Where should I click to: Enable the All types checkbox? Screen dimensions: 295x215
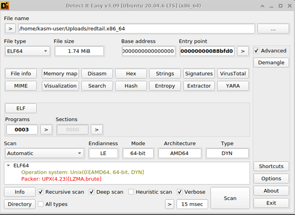point(41,204)
